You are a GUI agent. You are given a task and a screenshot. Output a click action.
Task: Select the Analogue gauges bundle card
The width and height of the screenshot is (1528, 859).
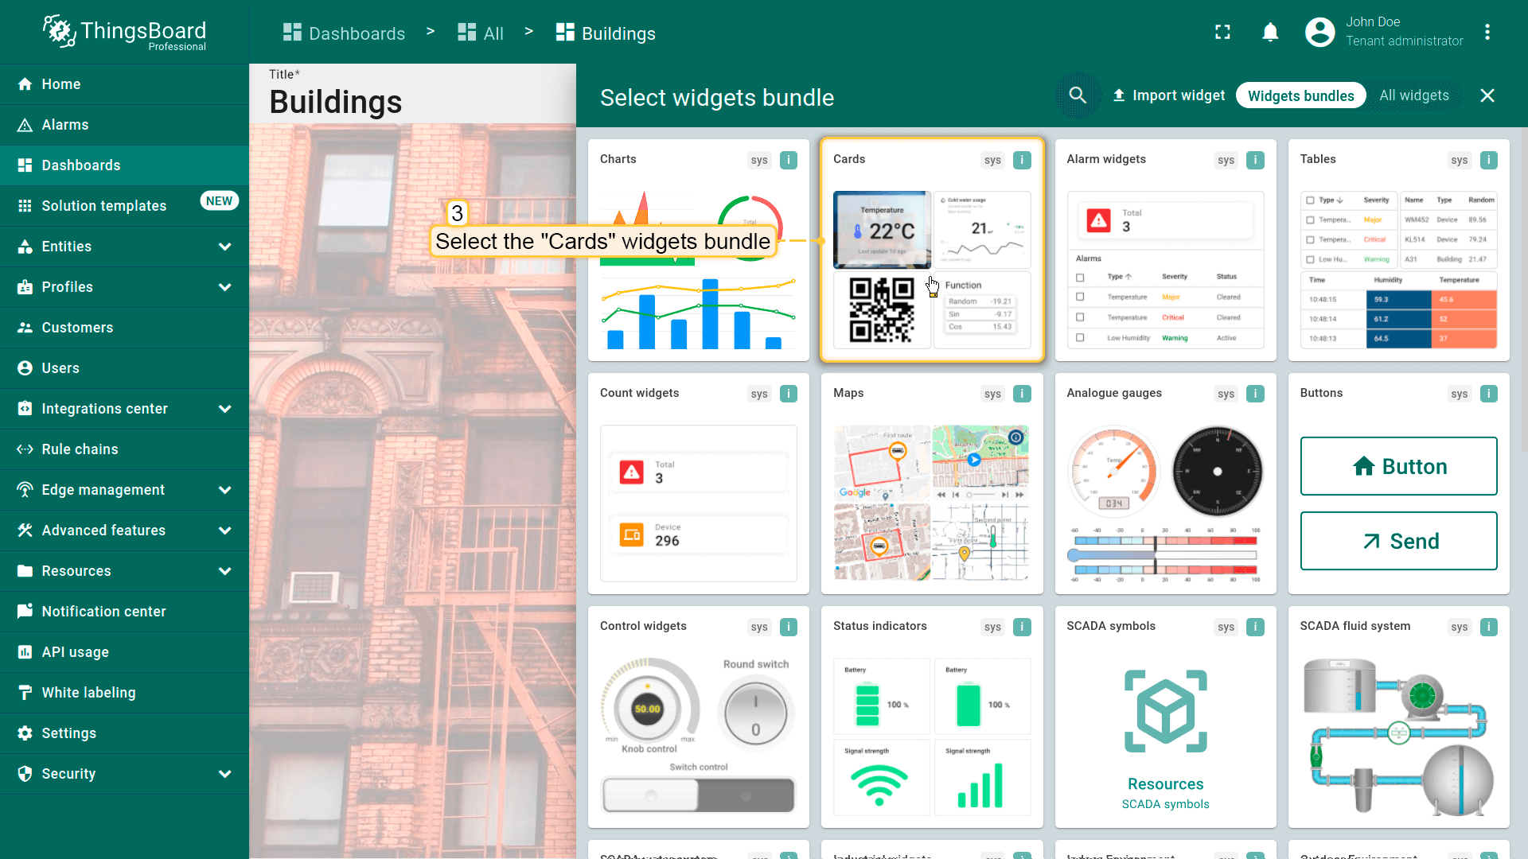click(1164, 483)
